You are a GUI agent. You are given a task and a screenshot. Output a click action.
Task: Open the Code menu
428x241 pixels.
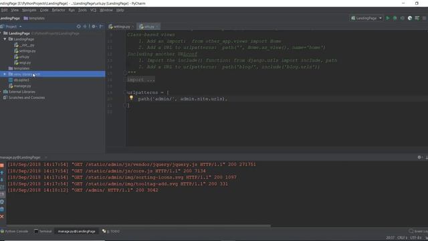44,10
